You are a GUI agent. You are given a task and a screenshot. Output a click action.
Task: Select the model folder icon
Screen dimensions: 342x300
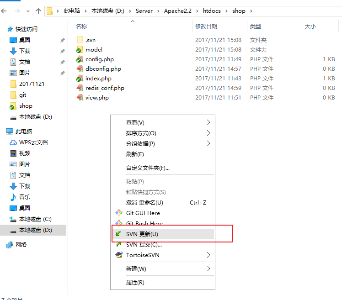(80, 50)
